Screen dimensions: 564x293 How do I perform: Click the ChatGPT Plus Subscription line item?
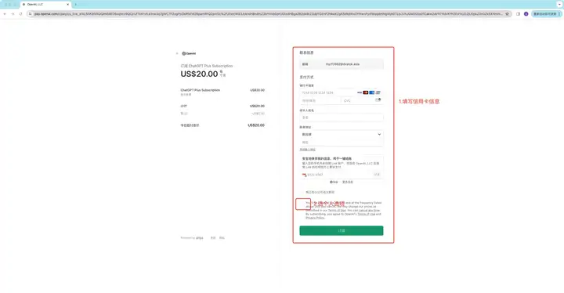(x=201, y=90)
